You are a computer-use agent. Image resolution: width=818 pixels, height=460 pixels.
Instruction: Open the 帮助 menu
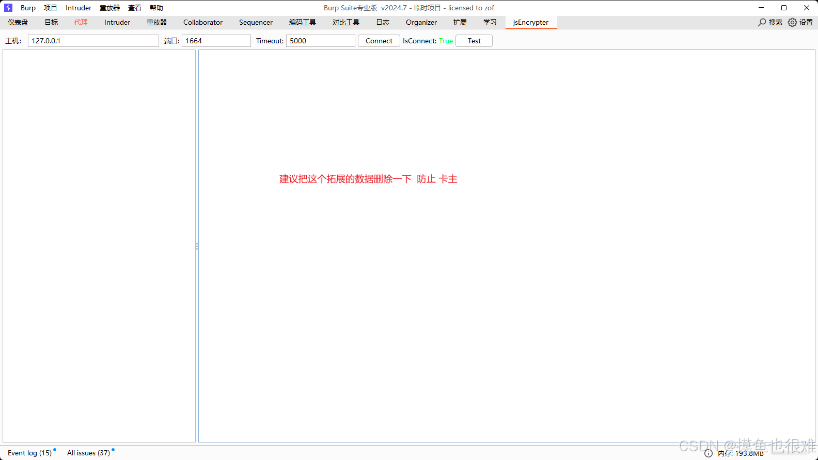[x=156, y=8]
